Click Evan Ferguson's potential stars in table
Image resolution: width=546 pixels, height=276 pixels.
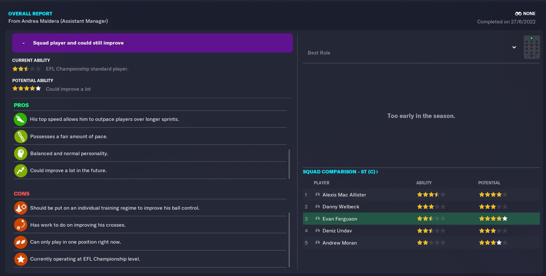pos(493,219)
